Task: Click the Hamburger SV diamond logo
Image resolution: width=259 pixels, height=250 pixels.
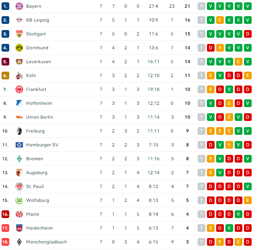Action: [19, 145]
